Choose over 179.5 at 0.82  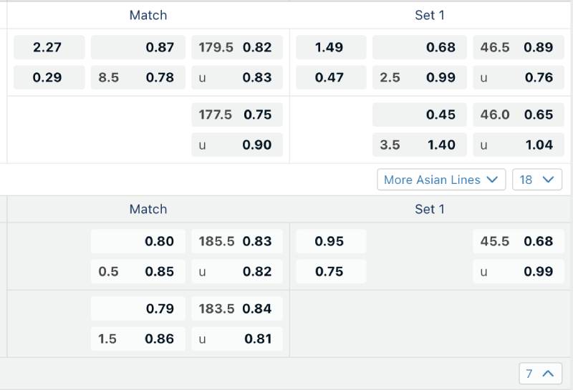point(236,47)
